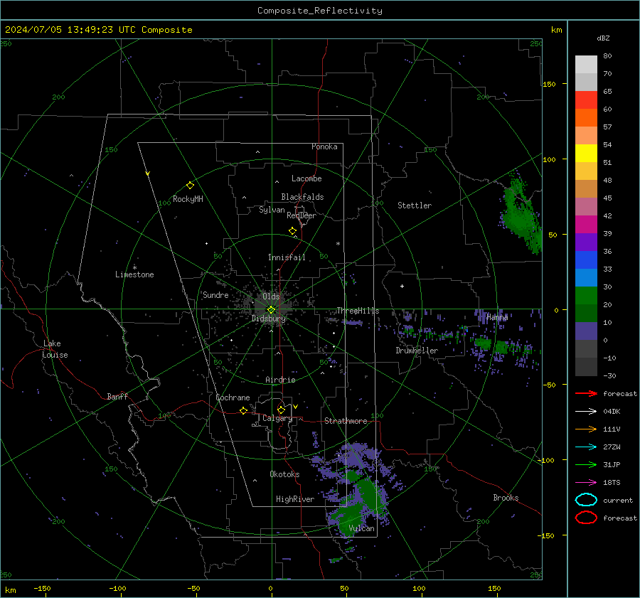640x598 pixels.
Task: Click the cyan current ellipse legend icon
Action: [586, 500]
